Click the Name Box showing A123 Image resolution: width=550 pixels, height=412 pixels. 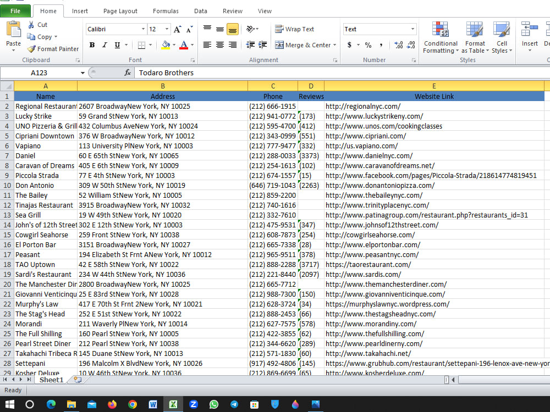point(39,73)
